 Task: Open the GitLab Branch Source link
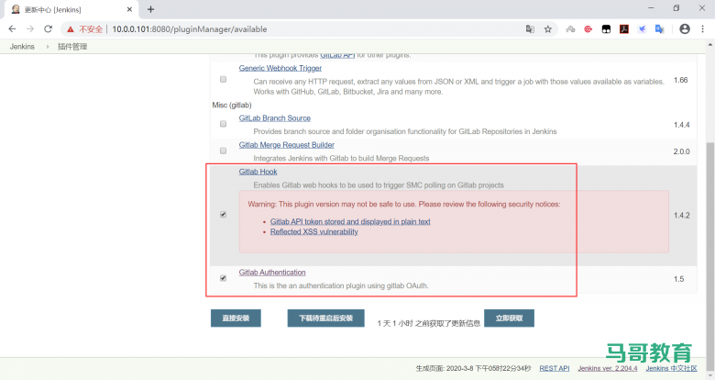pyautogui.click(x=274, y=118)
